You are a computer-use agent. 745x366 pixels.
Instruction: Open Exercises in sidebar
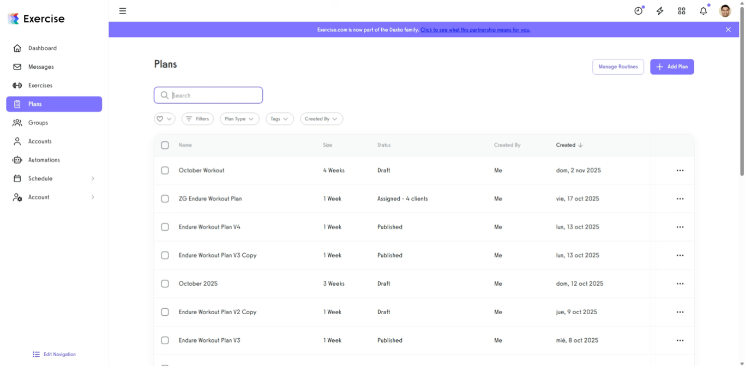coord(54,85)
